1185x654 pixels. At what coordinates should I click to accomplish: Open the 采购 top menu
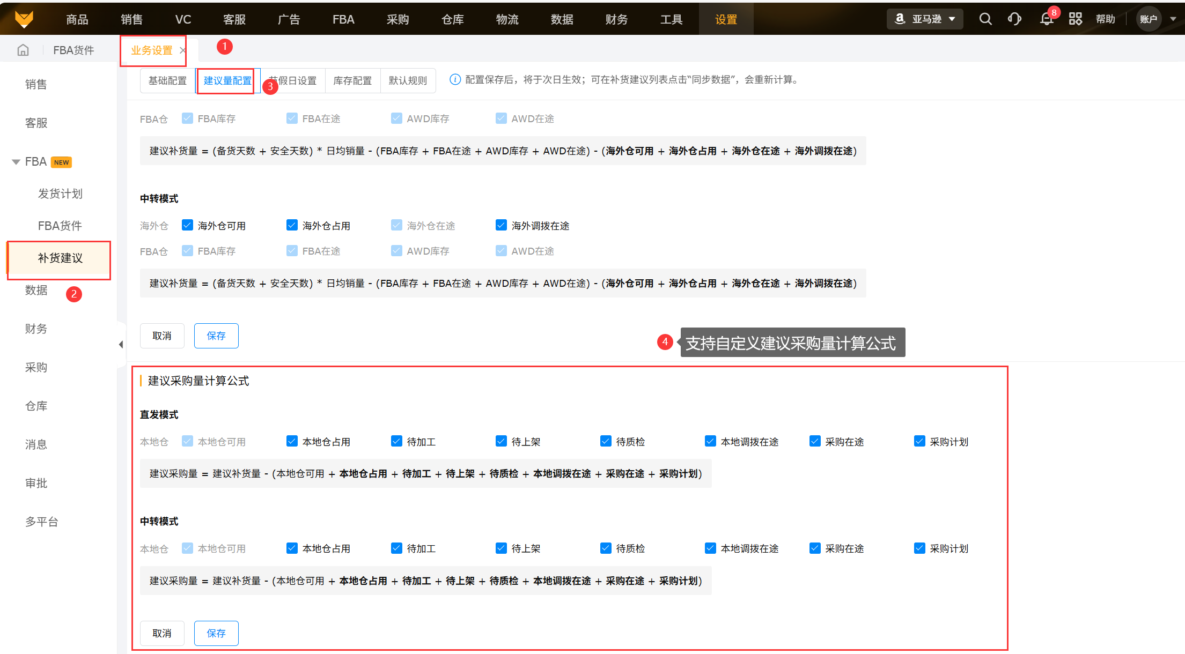(398, 19)
